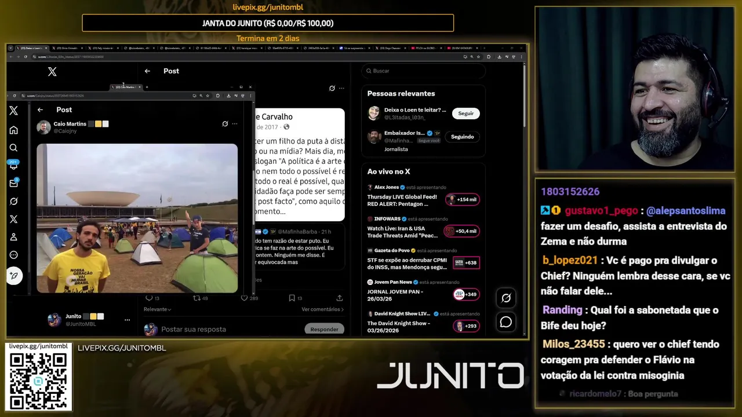The width and height of the screenshot is (742, 417).
Task: Click the white compose post button
Action: [14, 276]
